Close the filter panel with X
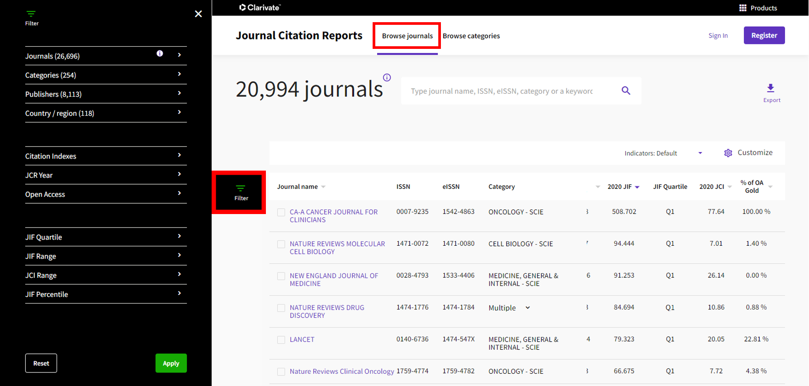This screenshot has width=809, height=386. coord(198,14)
